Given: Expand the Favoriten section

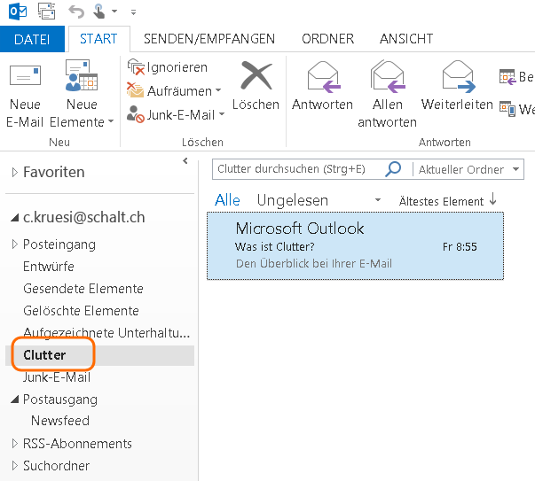Looking at the screenshot, I should [14, 173].
